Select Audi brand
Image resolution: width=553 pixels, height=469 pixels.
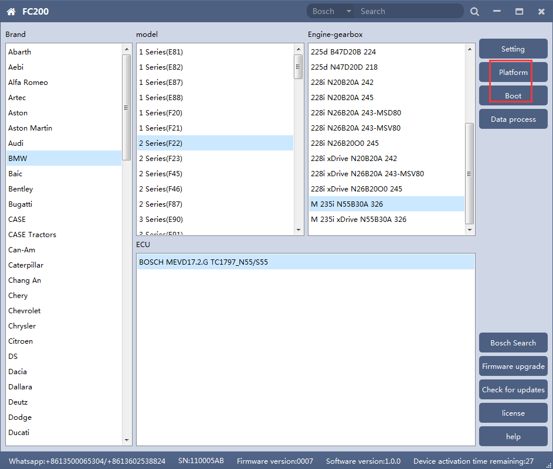coord(64,143)
